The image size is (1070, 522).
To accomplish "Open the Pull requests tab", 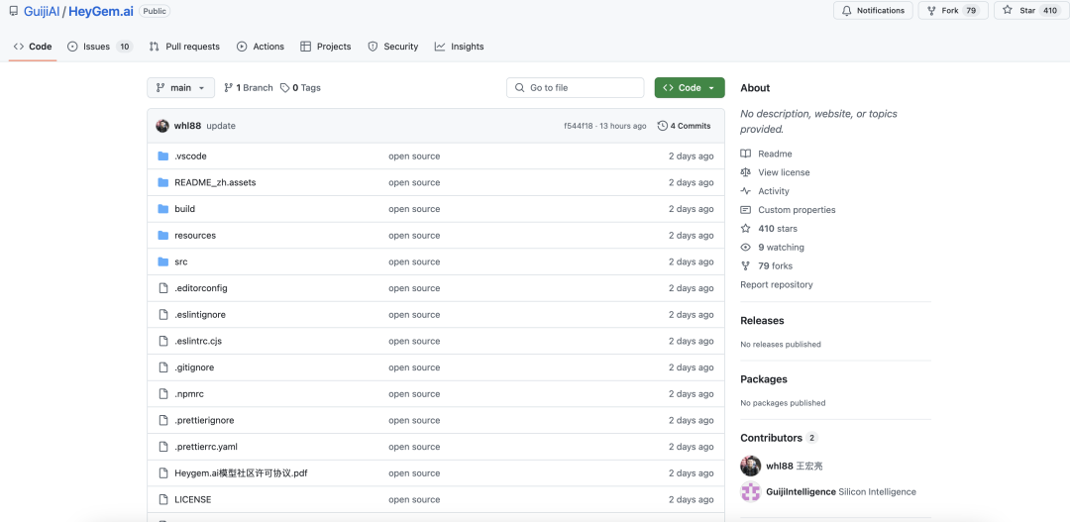I will 184,47.
